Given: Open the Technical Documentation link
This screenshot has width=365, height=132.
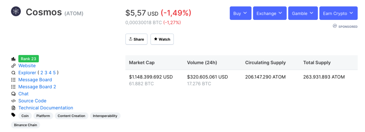Looking at the screenshot, I should [x=45, y=108].
